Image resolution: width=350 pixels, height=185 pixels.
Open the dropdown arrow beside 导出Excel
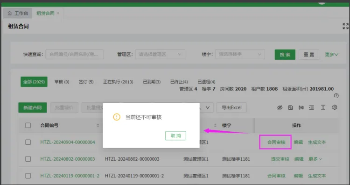(x=208, y=108)
